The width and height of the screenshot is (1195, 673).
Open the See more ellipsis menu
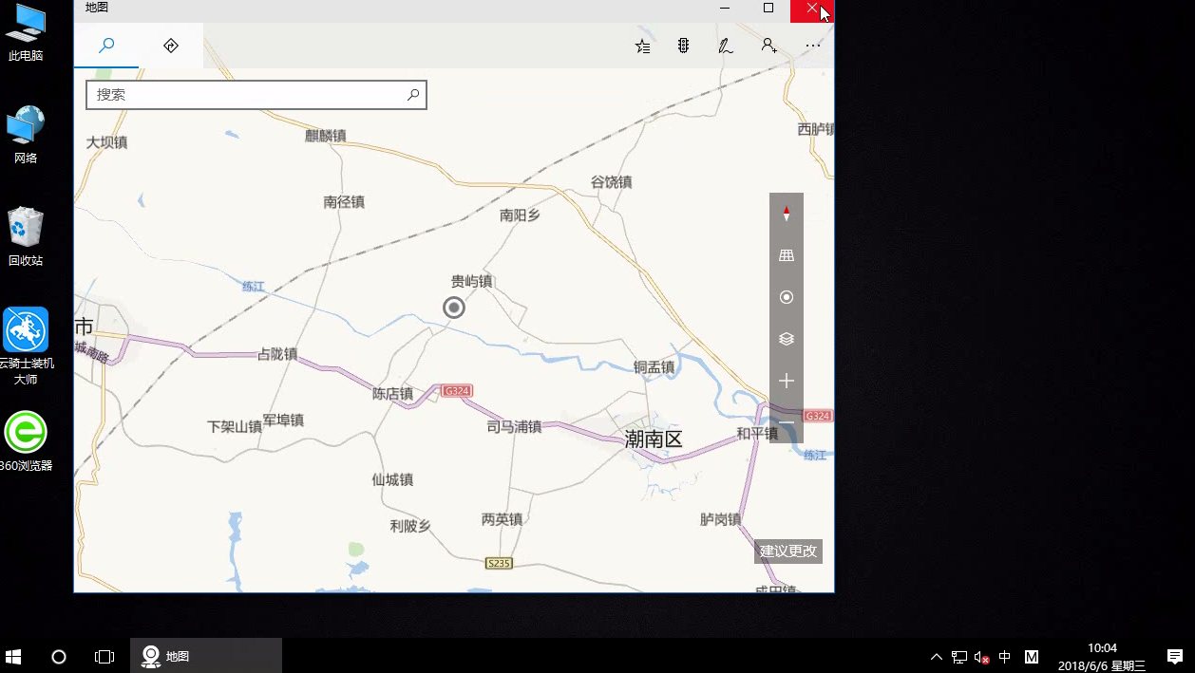(x=812, y=45)
